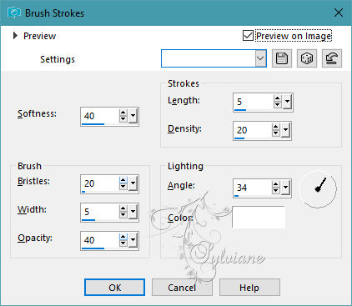Toggle the Preview on Image checkbox
The width and height of the screenshot is (352, 306).
tap(248, 36)
